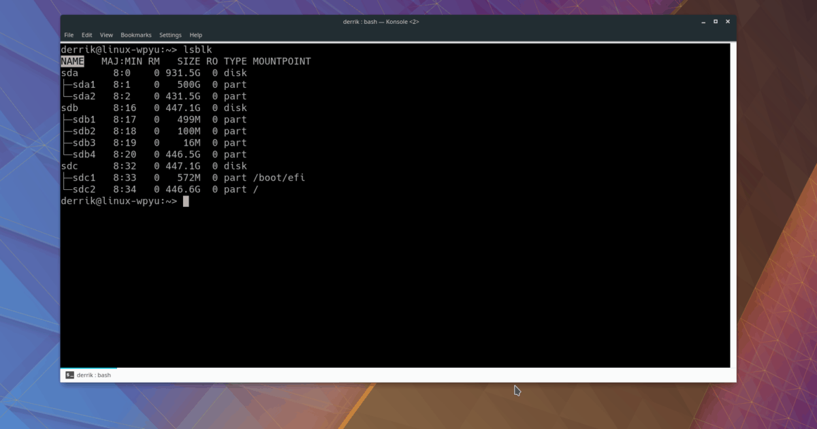Open the Help menu
This screenshot has width=817, height=429.
click(x=196, y=35)
